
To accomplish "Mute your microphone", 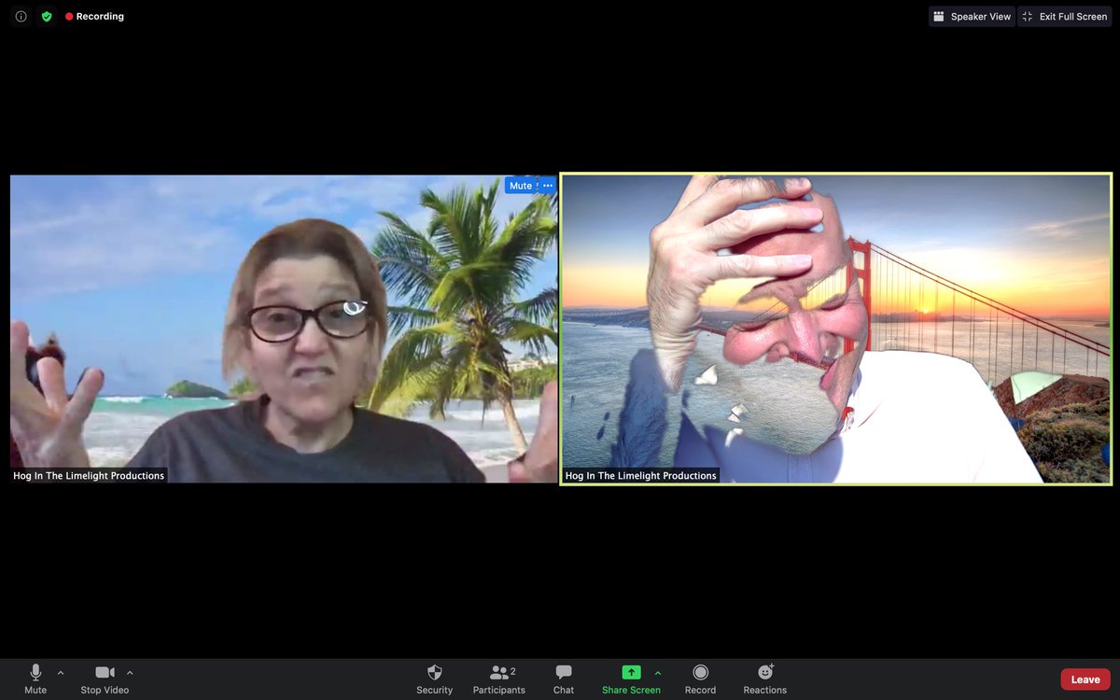I will point(35,679).
